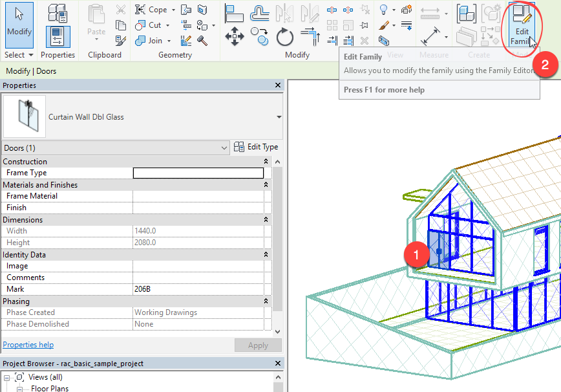Select the Rotate tool
Viewport: 561px width, 392px height.
tap(285, 36)
